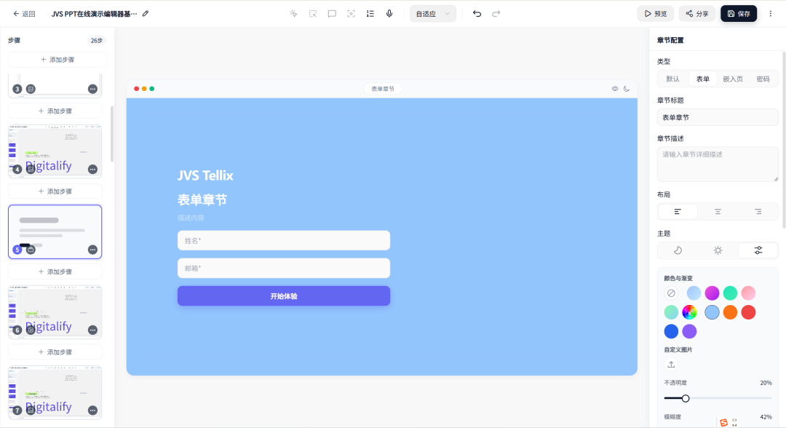Select the step 4 thumbnail
The height and width of the screenshot is (428, 786).
coord(55,151)
